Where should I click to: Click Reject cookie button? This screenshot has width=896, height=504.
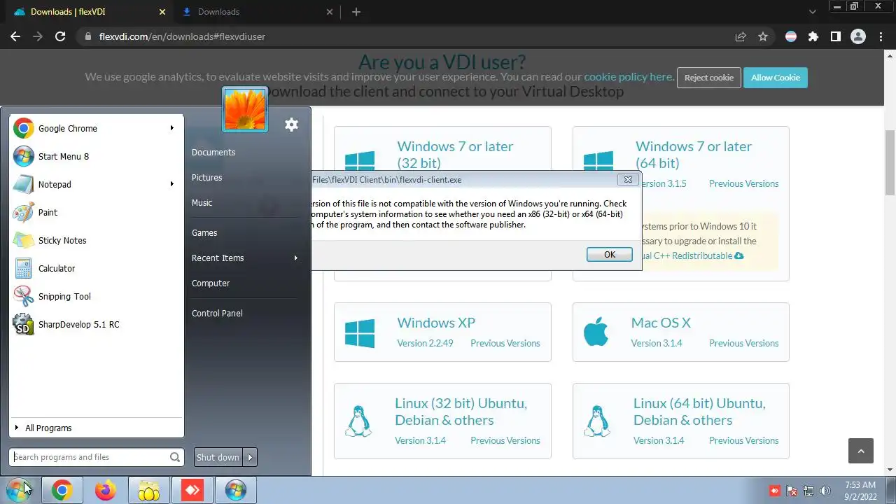[708, 78]
